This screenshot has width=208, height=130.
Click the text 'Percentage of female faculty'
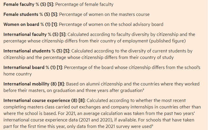[x=84, y=4]
